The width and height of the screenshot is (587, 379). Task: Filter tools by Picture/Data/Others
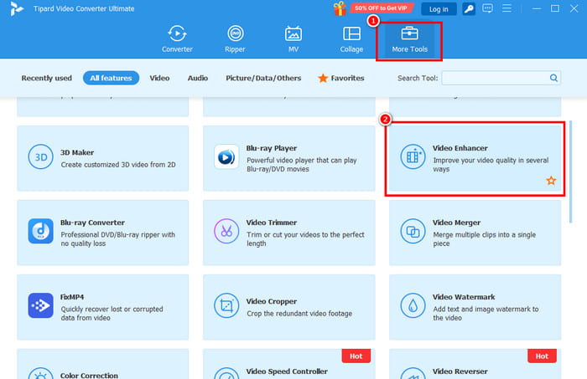263,78
